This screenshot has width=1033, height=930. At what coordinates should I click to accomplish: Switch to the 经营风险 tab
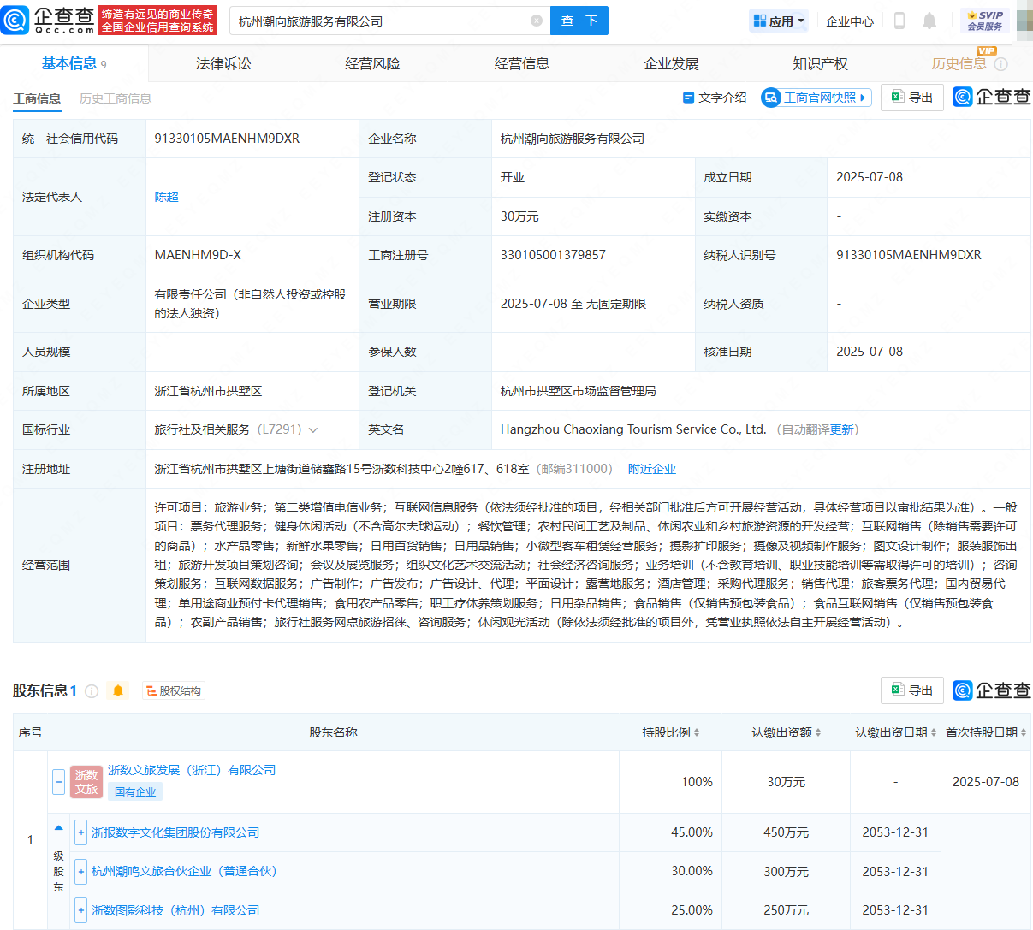click(x=372, y=63)
